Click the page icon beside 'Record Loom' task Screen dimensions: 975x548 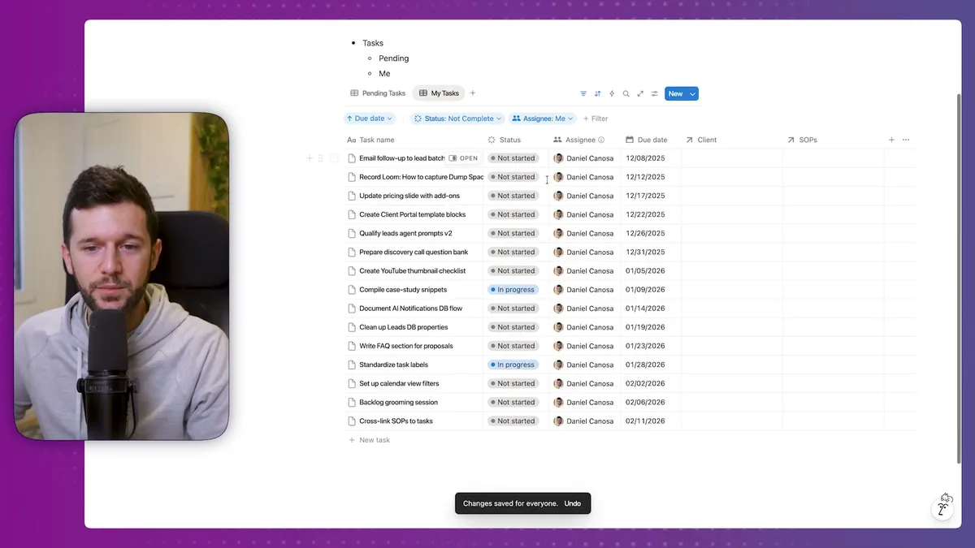pos(352,176)
